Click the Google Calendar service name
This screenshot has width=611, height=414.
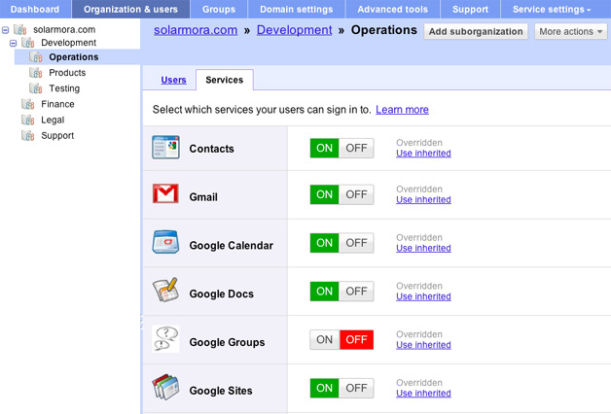pyautogui.click(x=232, y=246)
